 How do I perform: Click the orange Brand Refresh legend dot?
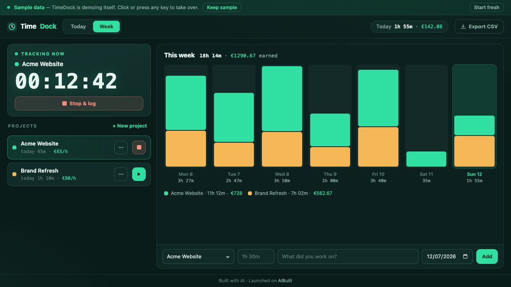click(x=250, y=193)
